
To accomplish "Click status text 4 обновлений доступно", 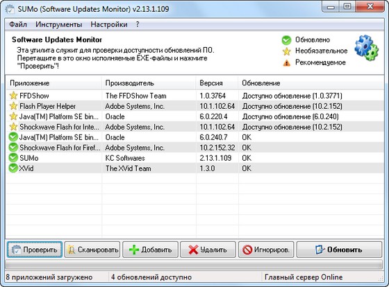I will (x=151, y=277).
